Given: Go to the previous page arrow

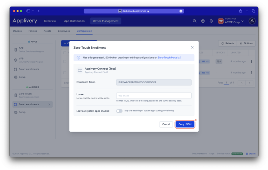Looking at the screenshot, I should pos(242,83).
